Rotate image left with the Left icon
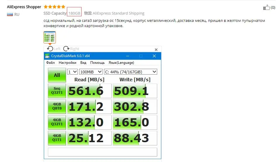 [x=50, y=49]
